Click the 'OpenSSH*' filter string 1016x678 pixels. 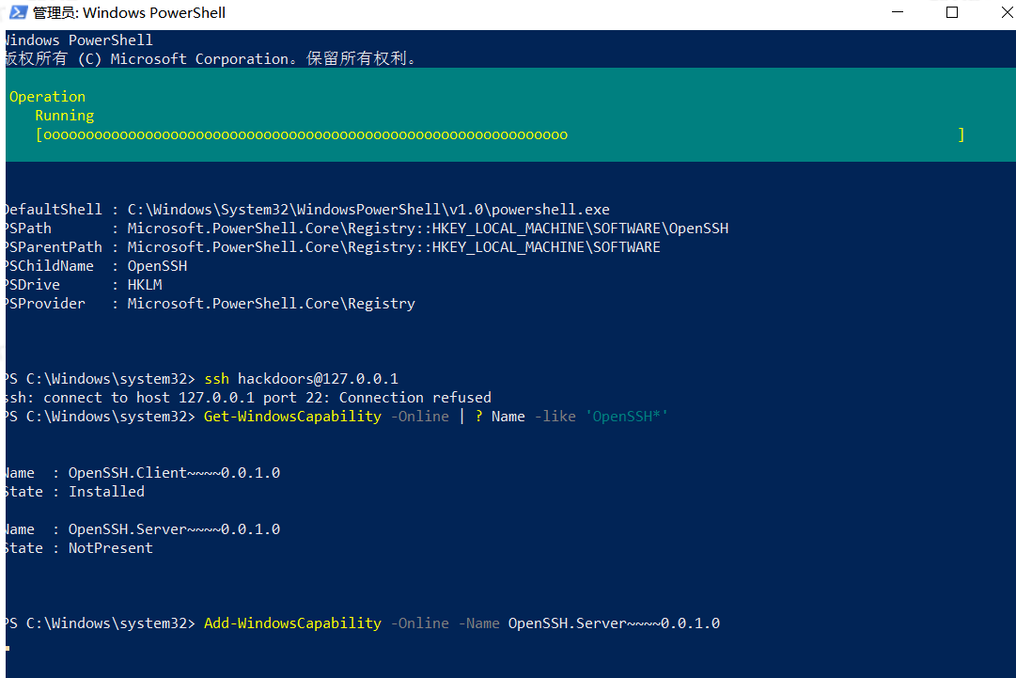627,417
